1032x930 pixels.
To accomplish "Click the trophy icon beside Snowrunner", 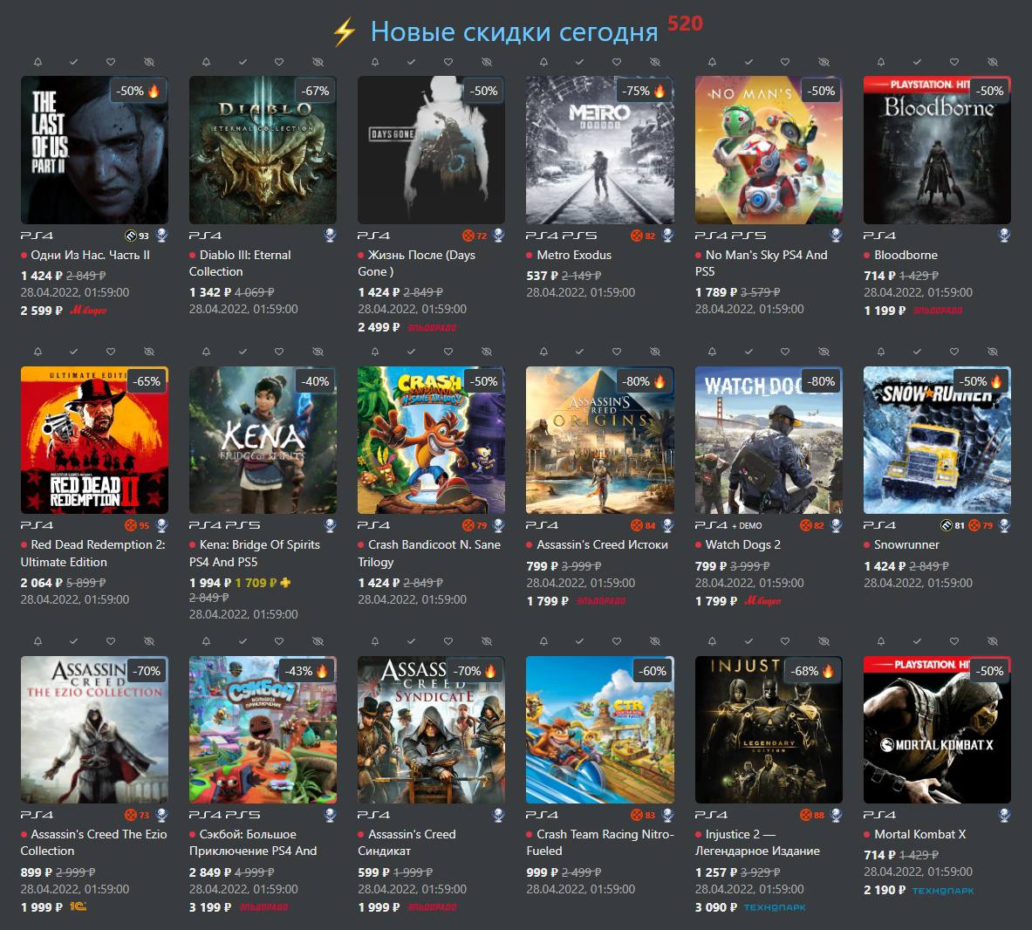I will 1004,525.
